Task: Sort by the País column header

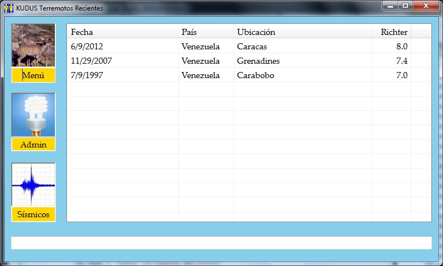Action: (206, 32)
